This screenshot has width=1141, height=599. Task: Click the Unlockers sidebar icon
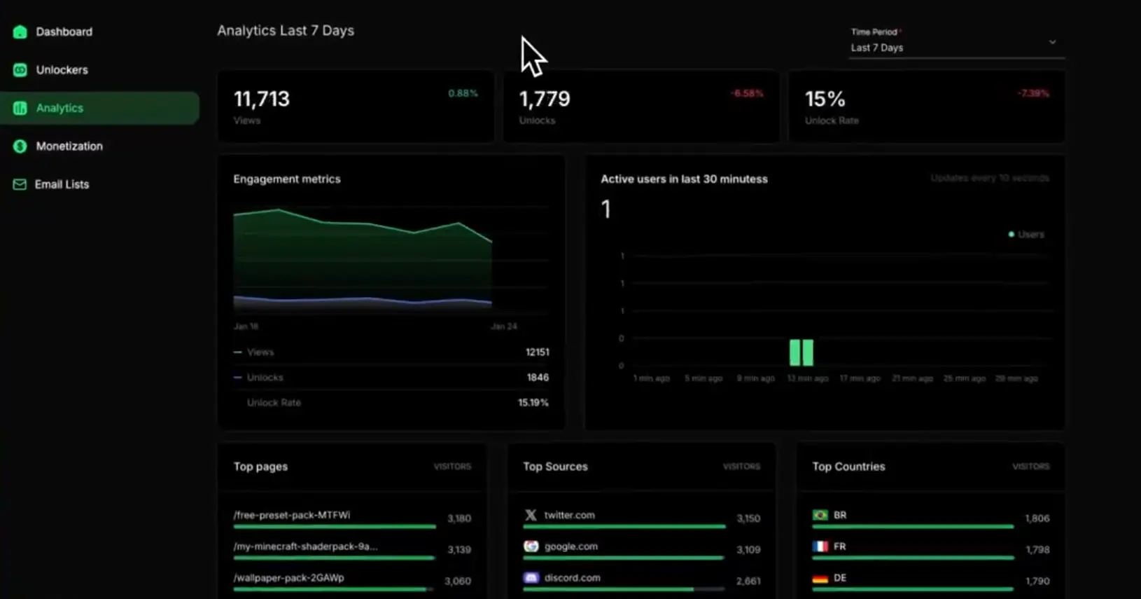point(20,70)
